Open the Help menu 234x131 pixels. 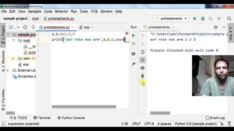click(x=118, y=11)
